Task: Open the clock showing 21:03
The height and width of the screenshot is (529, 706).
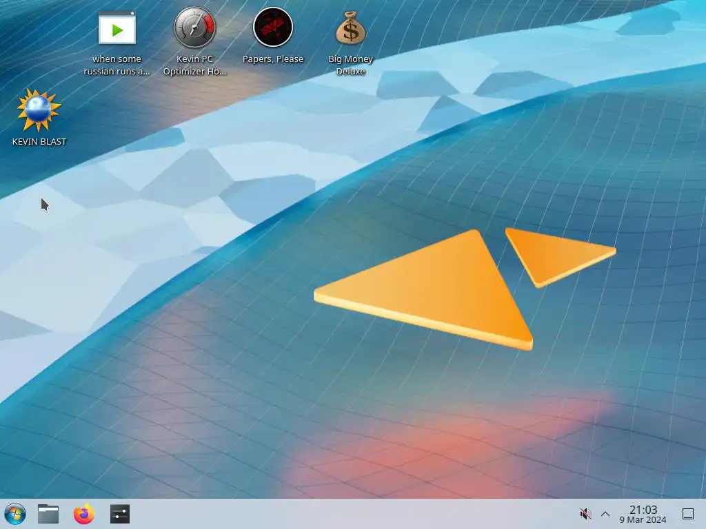Action: pos(643,514)
